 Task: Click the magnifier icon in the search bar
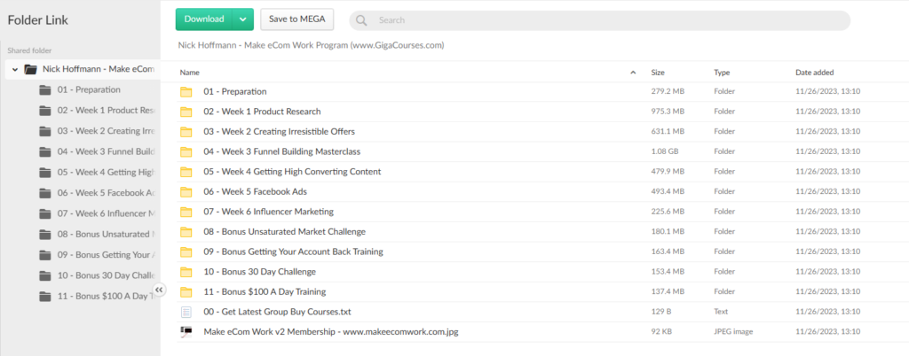pos(362,19)
